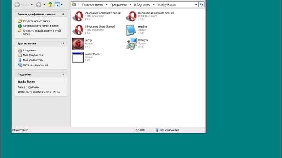Select the readme notepad icon
This screenshot has height=158, width=282.
[x=131, y=30]
